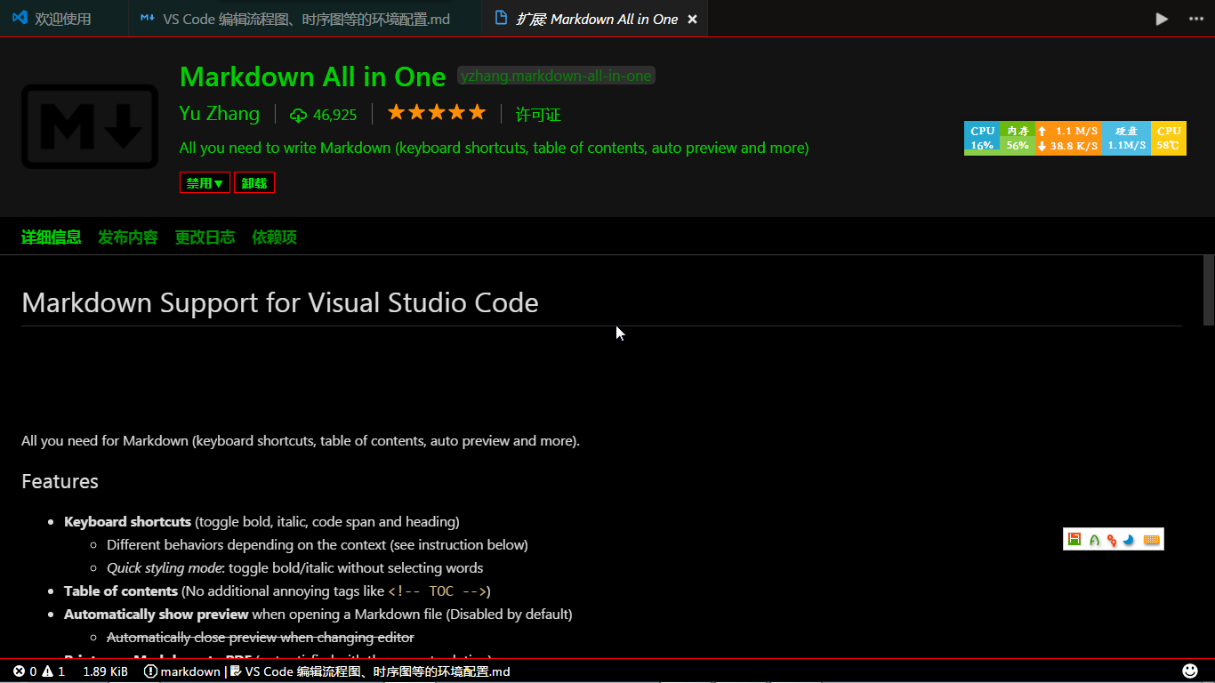1215x683 pixels.
Task: Click the 'Different behaviors depending on the context' sub-bullet
Action: tap(318, 544)
